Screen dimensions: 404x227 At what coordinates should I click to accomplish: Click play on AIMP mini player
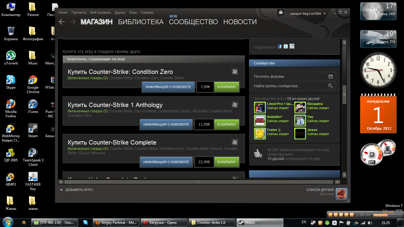click(x=330, y=215)
